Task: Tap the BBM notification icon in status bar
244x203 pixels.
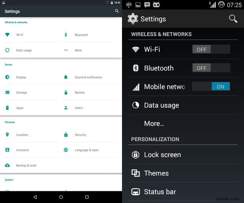Action: point(147,5)
